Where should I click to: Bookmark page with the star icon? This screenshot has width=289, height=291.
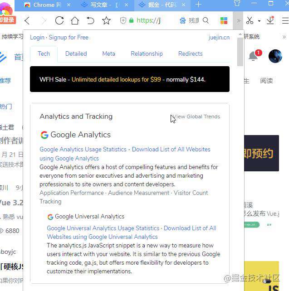tap(106, 20)
